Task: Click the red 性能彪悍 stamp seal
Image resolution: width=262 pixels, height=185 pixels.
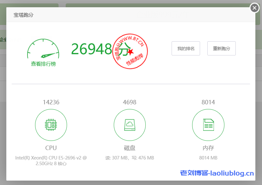Action: pos(130,50)
